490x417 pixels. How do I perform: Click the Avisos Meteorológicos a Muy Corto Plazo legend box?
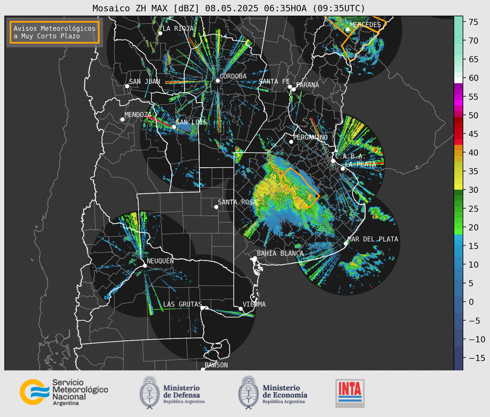[55, 32]
